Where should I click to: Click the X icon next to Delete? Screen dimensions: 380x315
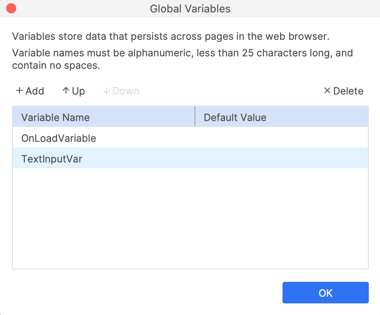coord(327,91)
